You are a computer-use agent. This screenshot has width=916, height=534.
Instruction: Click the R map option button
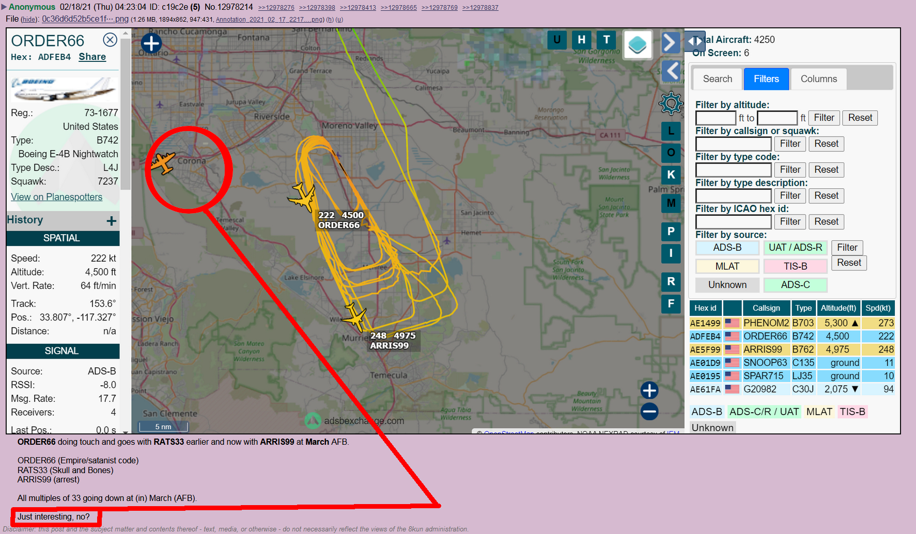(671, 282)
